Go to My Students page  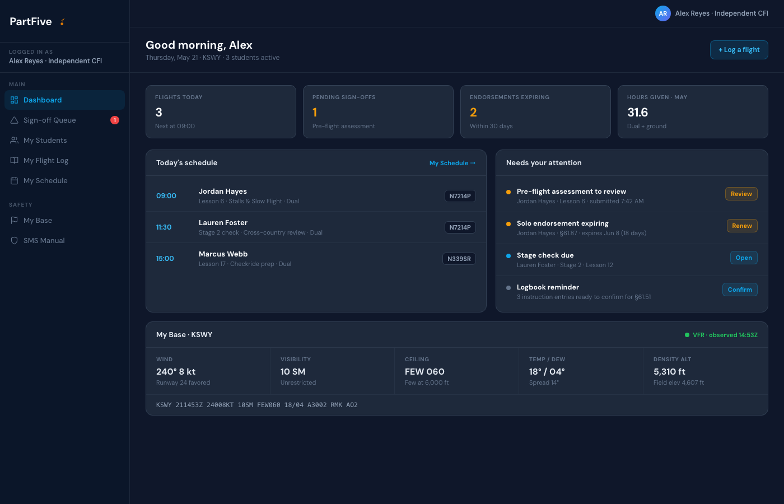(64, 141)
